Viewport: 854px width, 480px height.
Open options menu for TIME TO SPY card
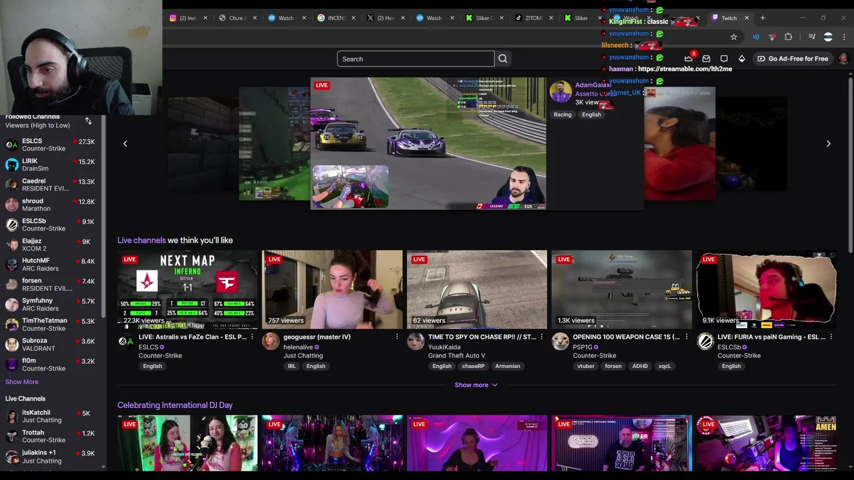[541, 337]
